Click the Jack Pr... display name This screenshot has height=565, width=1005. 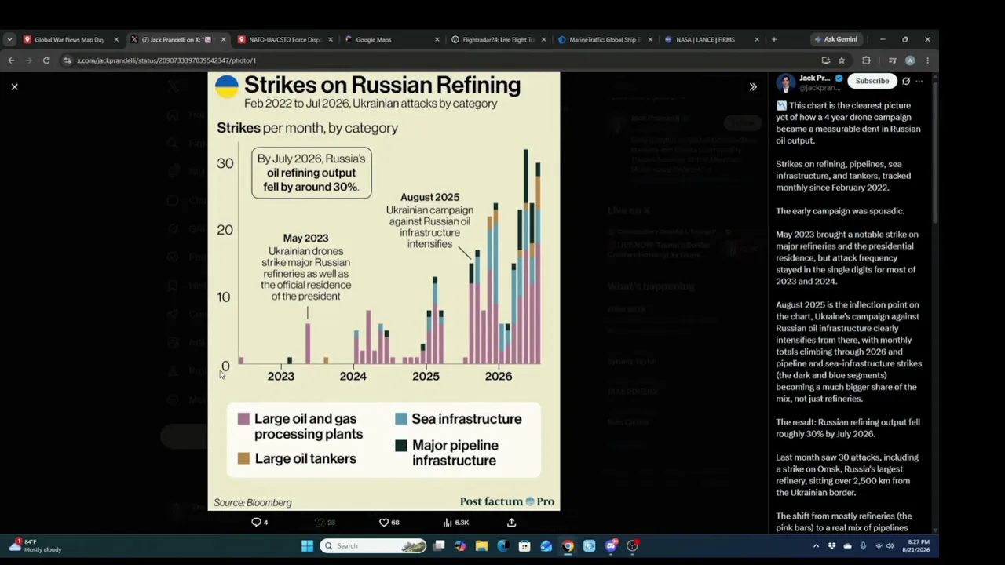(x=815, y=78)
